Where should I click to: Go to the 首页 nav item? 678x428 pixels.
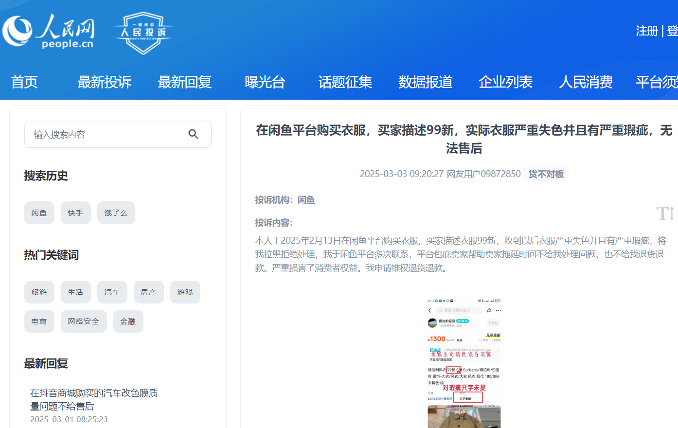(x=24, y=82)
